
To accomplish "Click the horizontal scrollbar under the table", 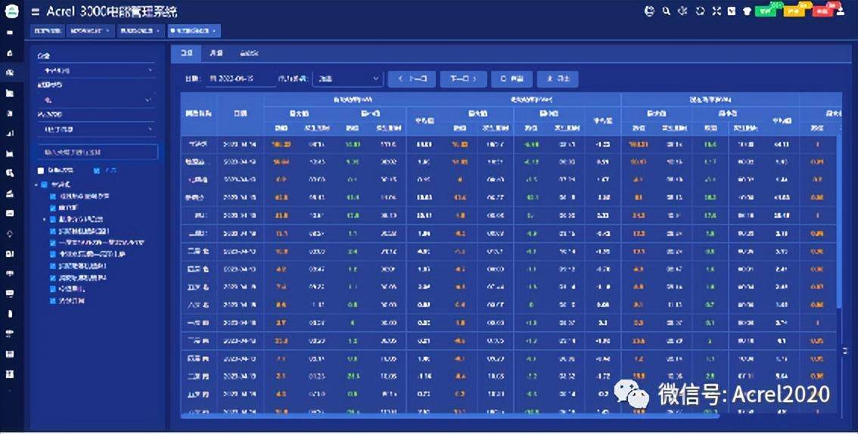I will tap(449, 417).
